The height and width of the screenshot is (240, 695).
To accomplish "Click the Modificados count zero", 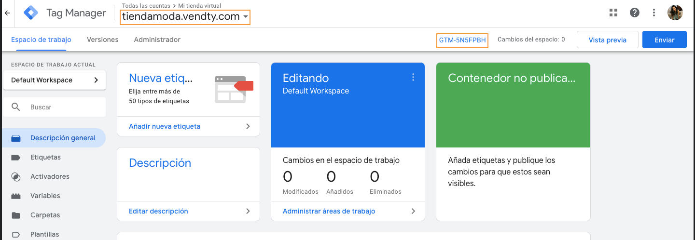I will 288,177.
